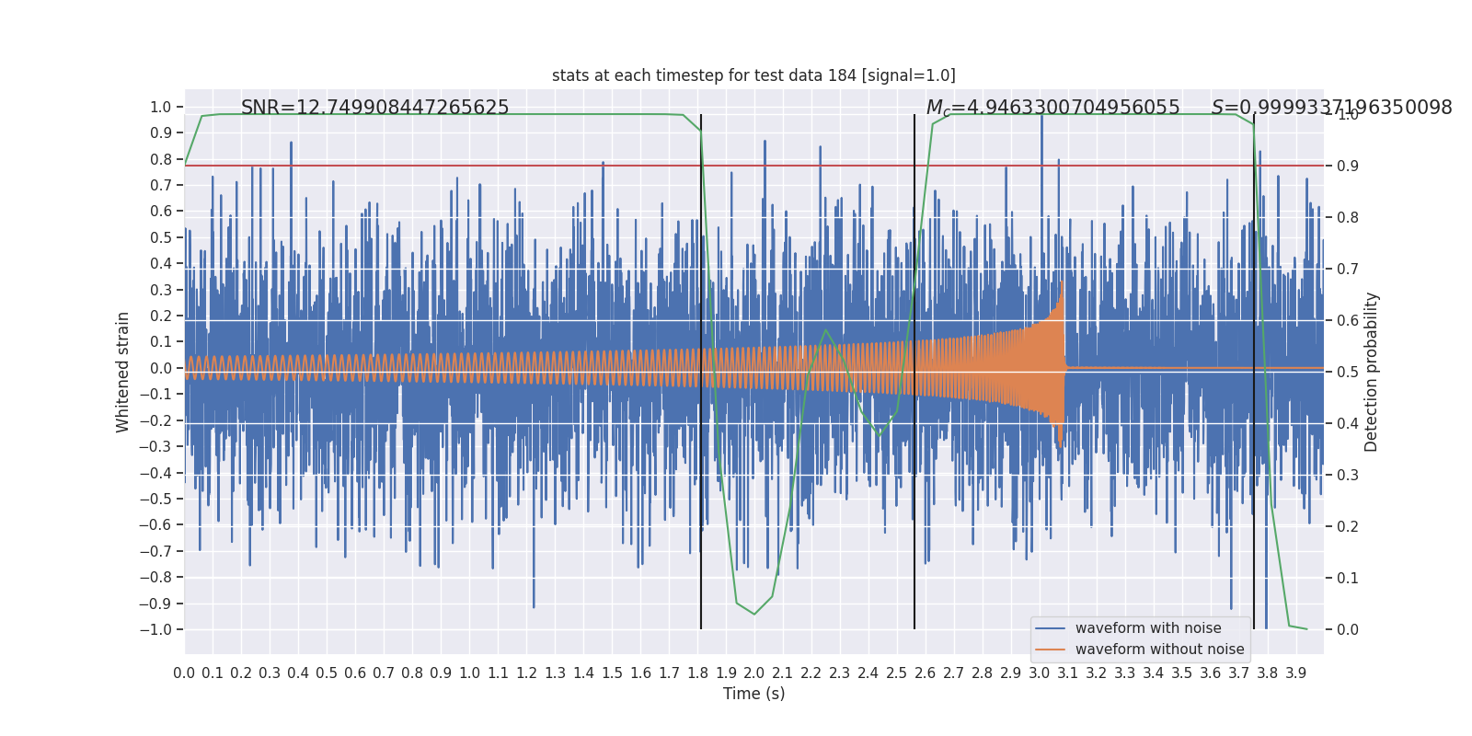The width and height of the screenshot is (1472, 736).
Task: Click the 3.0 tick on the time axis
Action: click(x=1040, y=673)
